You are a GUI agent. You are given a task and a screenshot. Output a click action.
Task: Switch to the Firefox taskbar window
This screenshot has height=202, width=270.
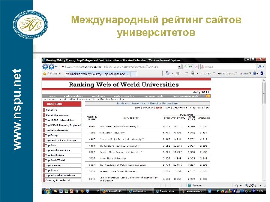113,192
